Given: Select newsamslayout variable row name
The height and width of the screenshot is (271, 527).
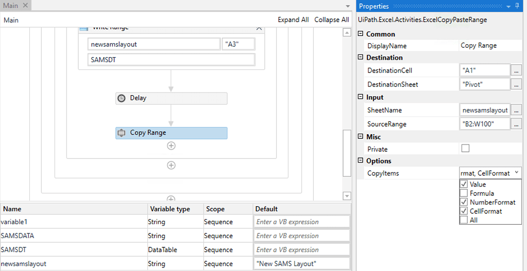Looking at the screenshot, I should (x=23, y=264).
